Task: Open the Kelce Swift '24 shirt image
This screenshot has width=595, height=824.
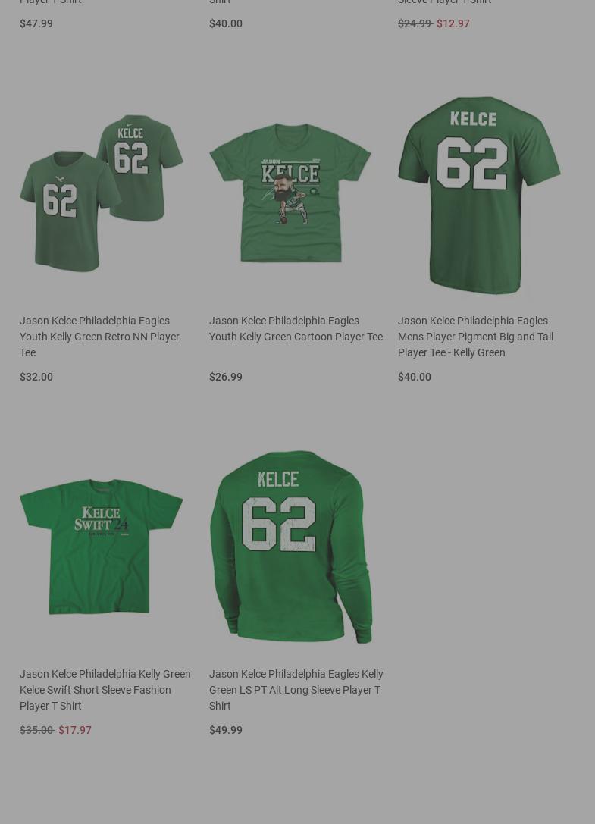Action: (x=102, y=546)
